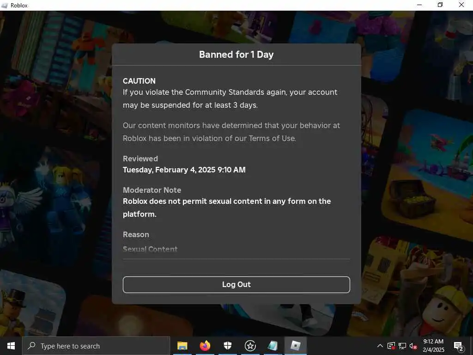Open Firefox from the taskbar
The width and height of the screenshot is (473, 355).
click(205, 346)
